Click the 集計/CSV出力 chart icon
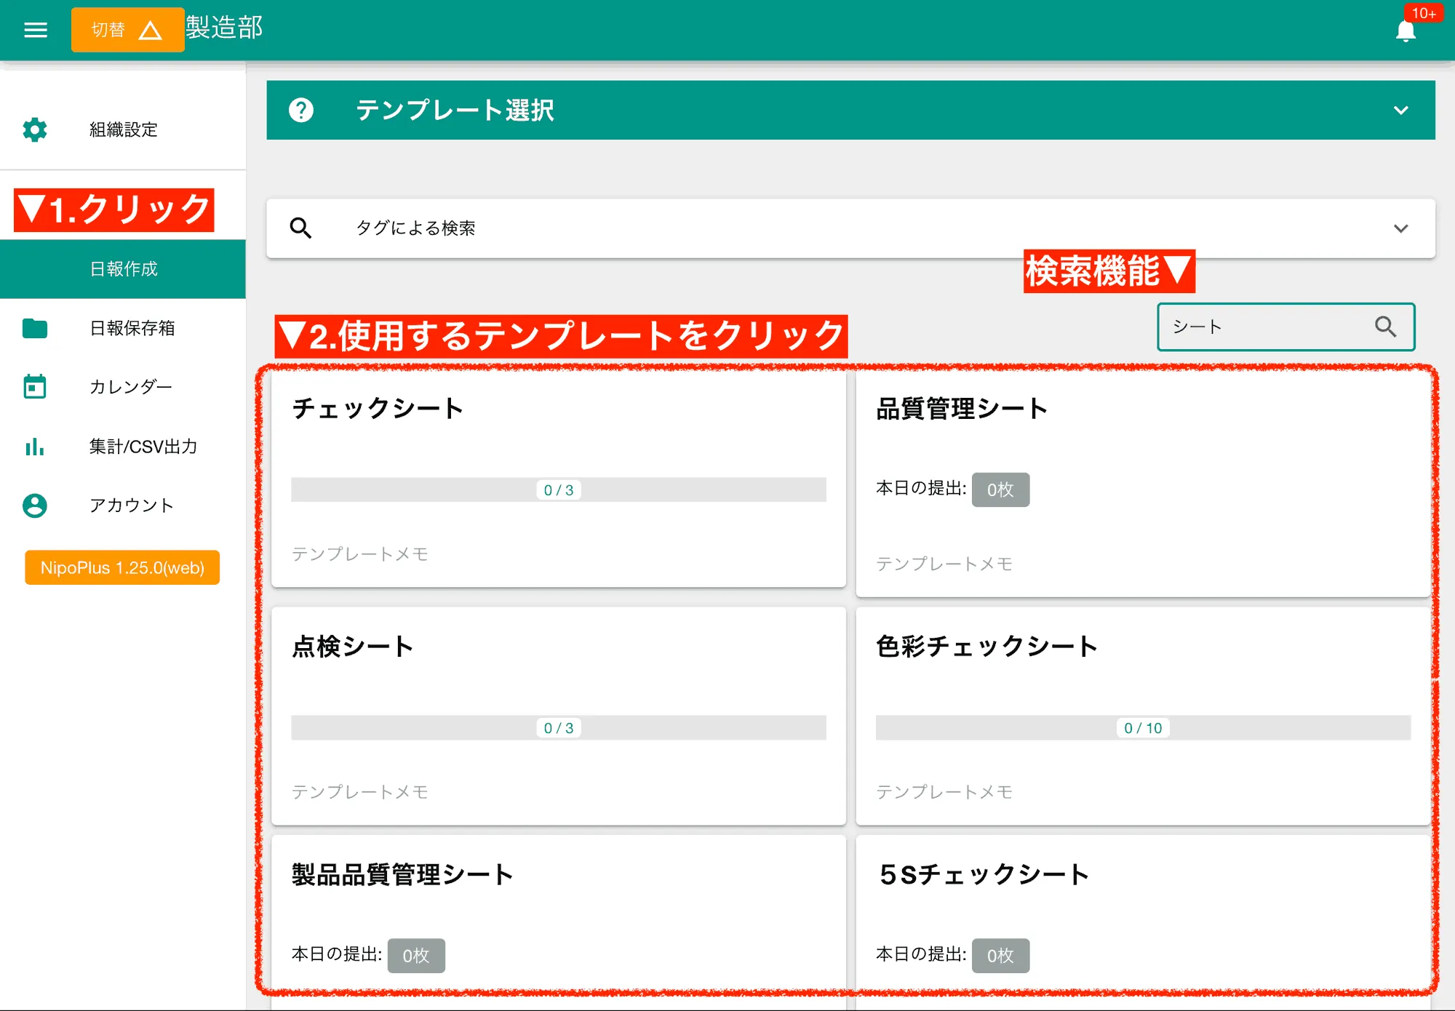The height and width of the screenshot is (1011, 1455). click(x=33, y=447)
